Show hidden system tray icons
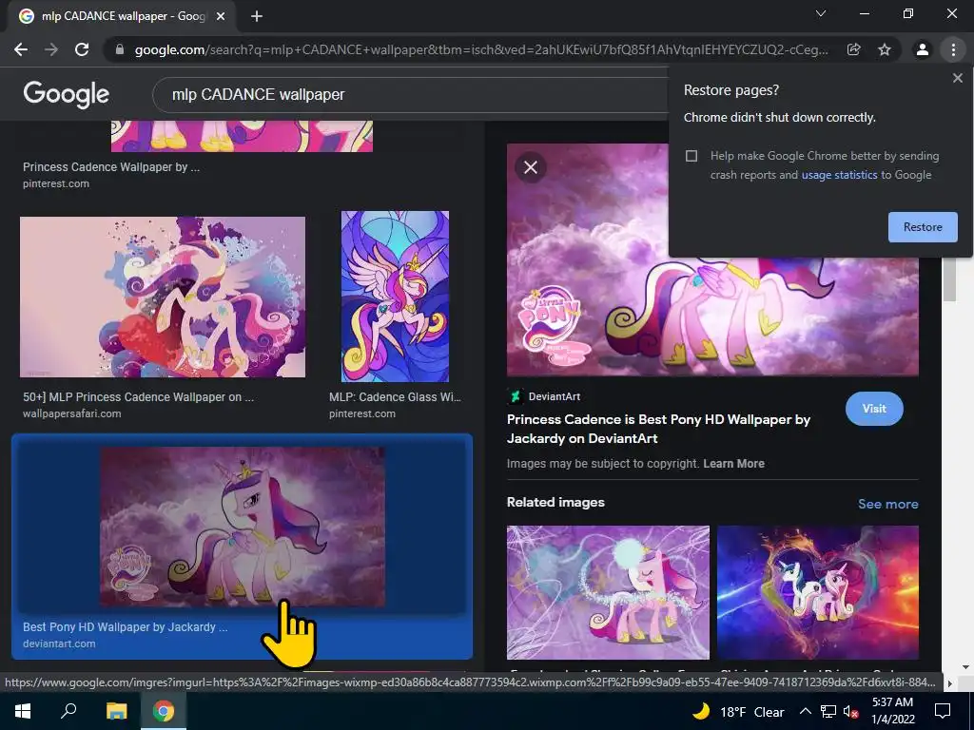This screenshot has width=974, height=730. 805,711
